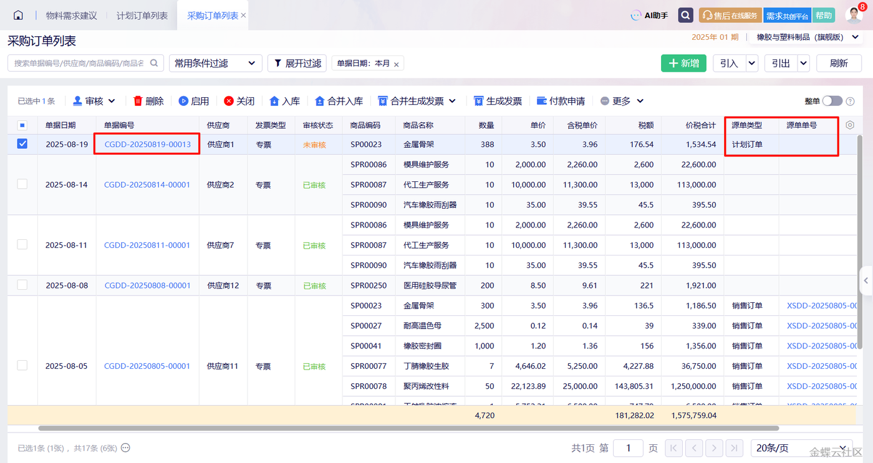The height and width of the screenshot is (463, 873).
Task: Open the 常用条件过滤 dropdown
Action: [x=215, y=63]
